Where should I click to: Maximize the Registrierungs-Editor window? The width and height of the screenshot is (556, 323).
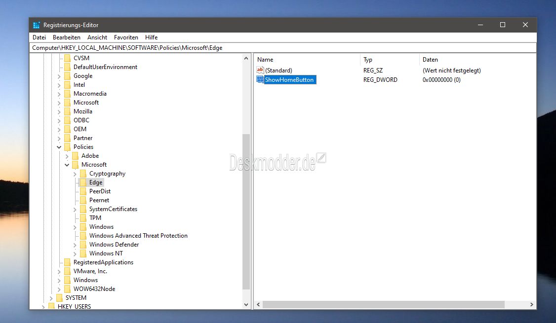503,25
